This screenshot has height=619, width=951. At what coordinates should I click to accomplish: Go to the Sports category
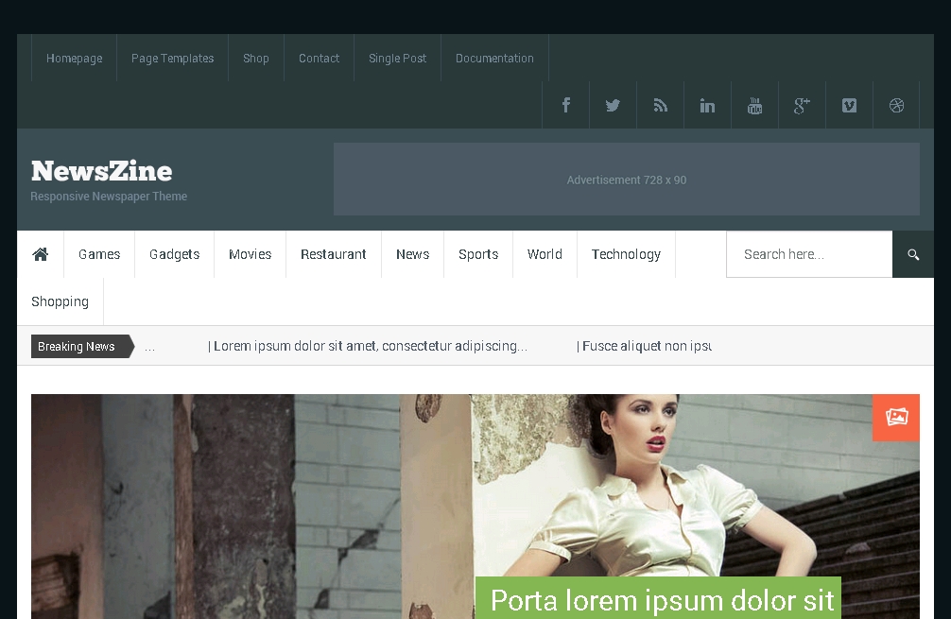click(478, 254)
